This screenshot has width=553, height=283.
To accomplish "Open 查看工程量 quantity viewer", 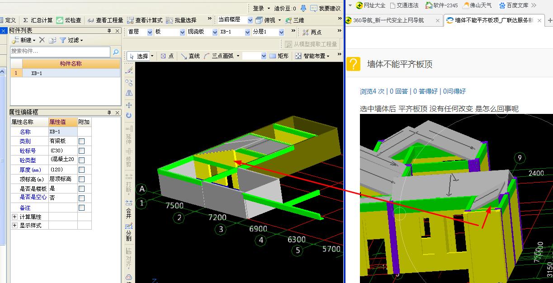I will pyautogui.click(x=105, y=20).
